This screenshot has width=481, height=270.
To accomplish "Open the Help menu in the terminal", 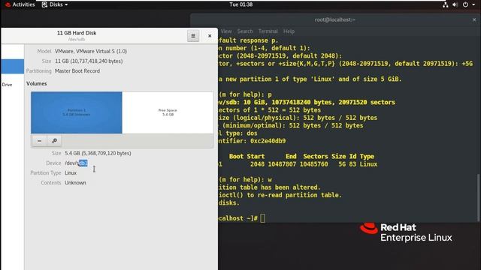I will tap(289, 31).
